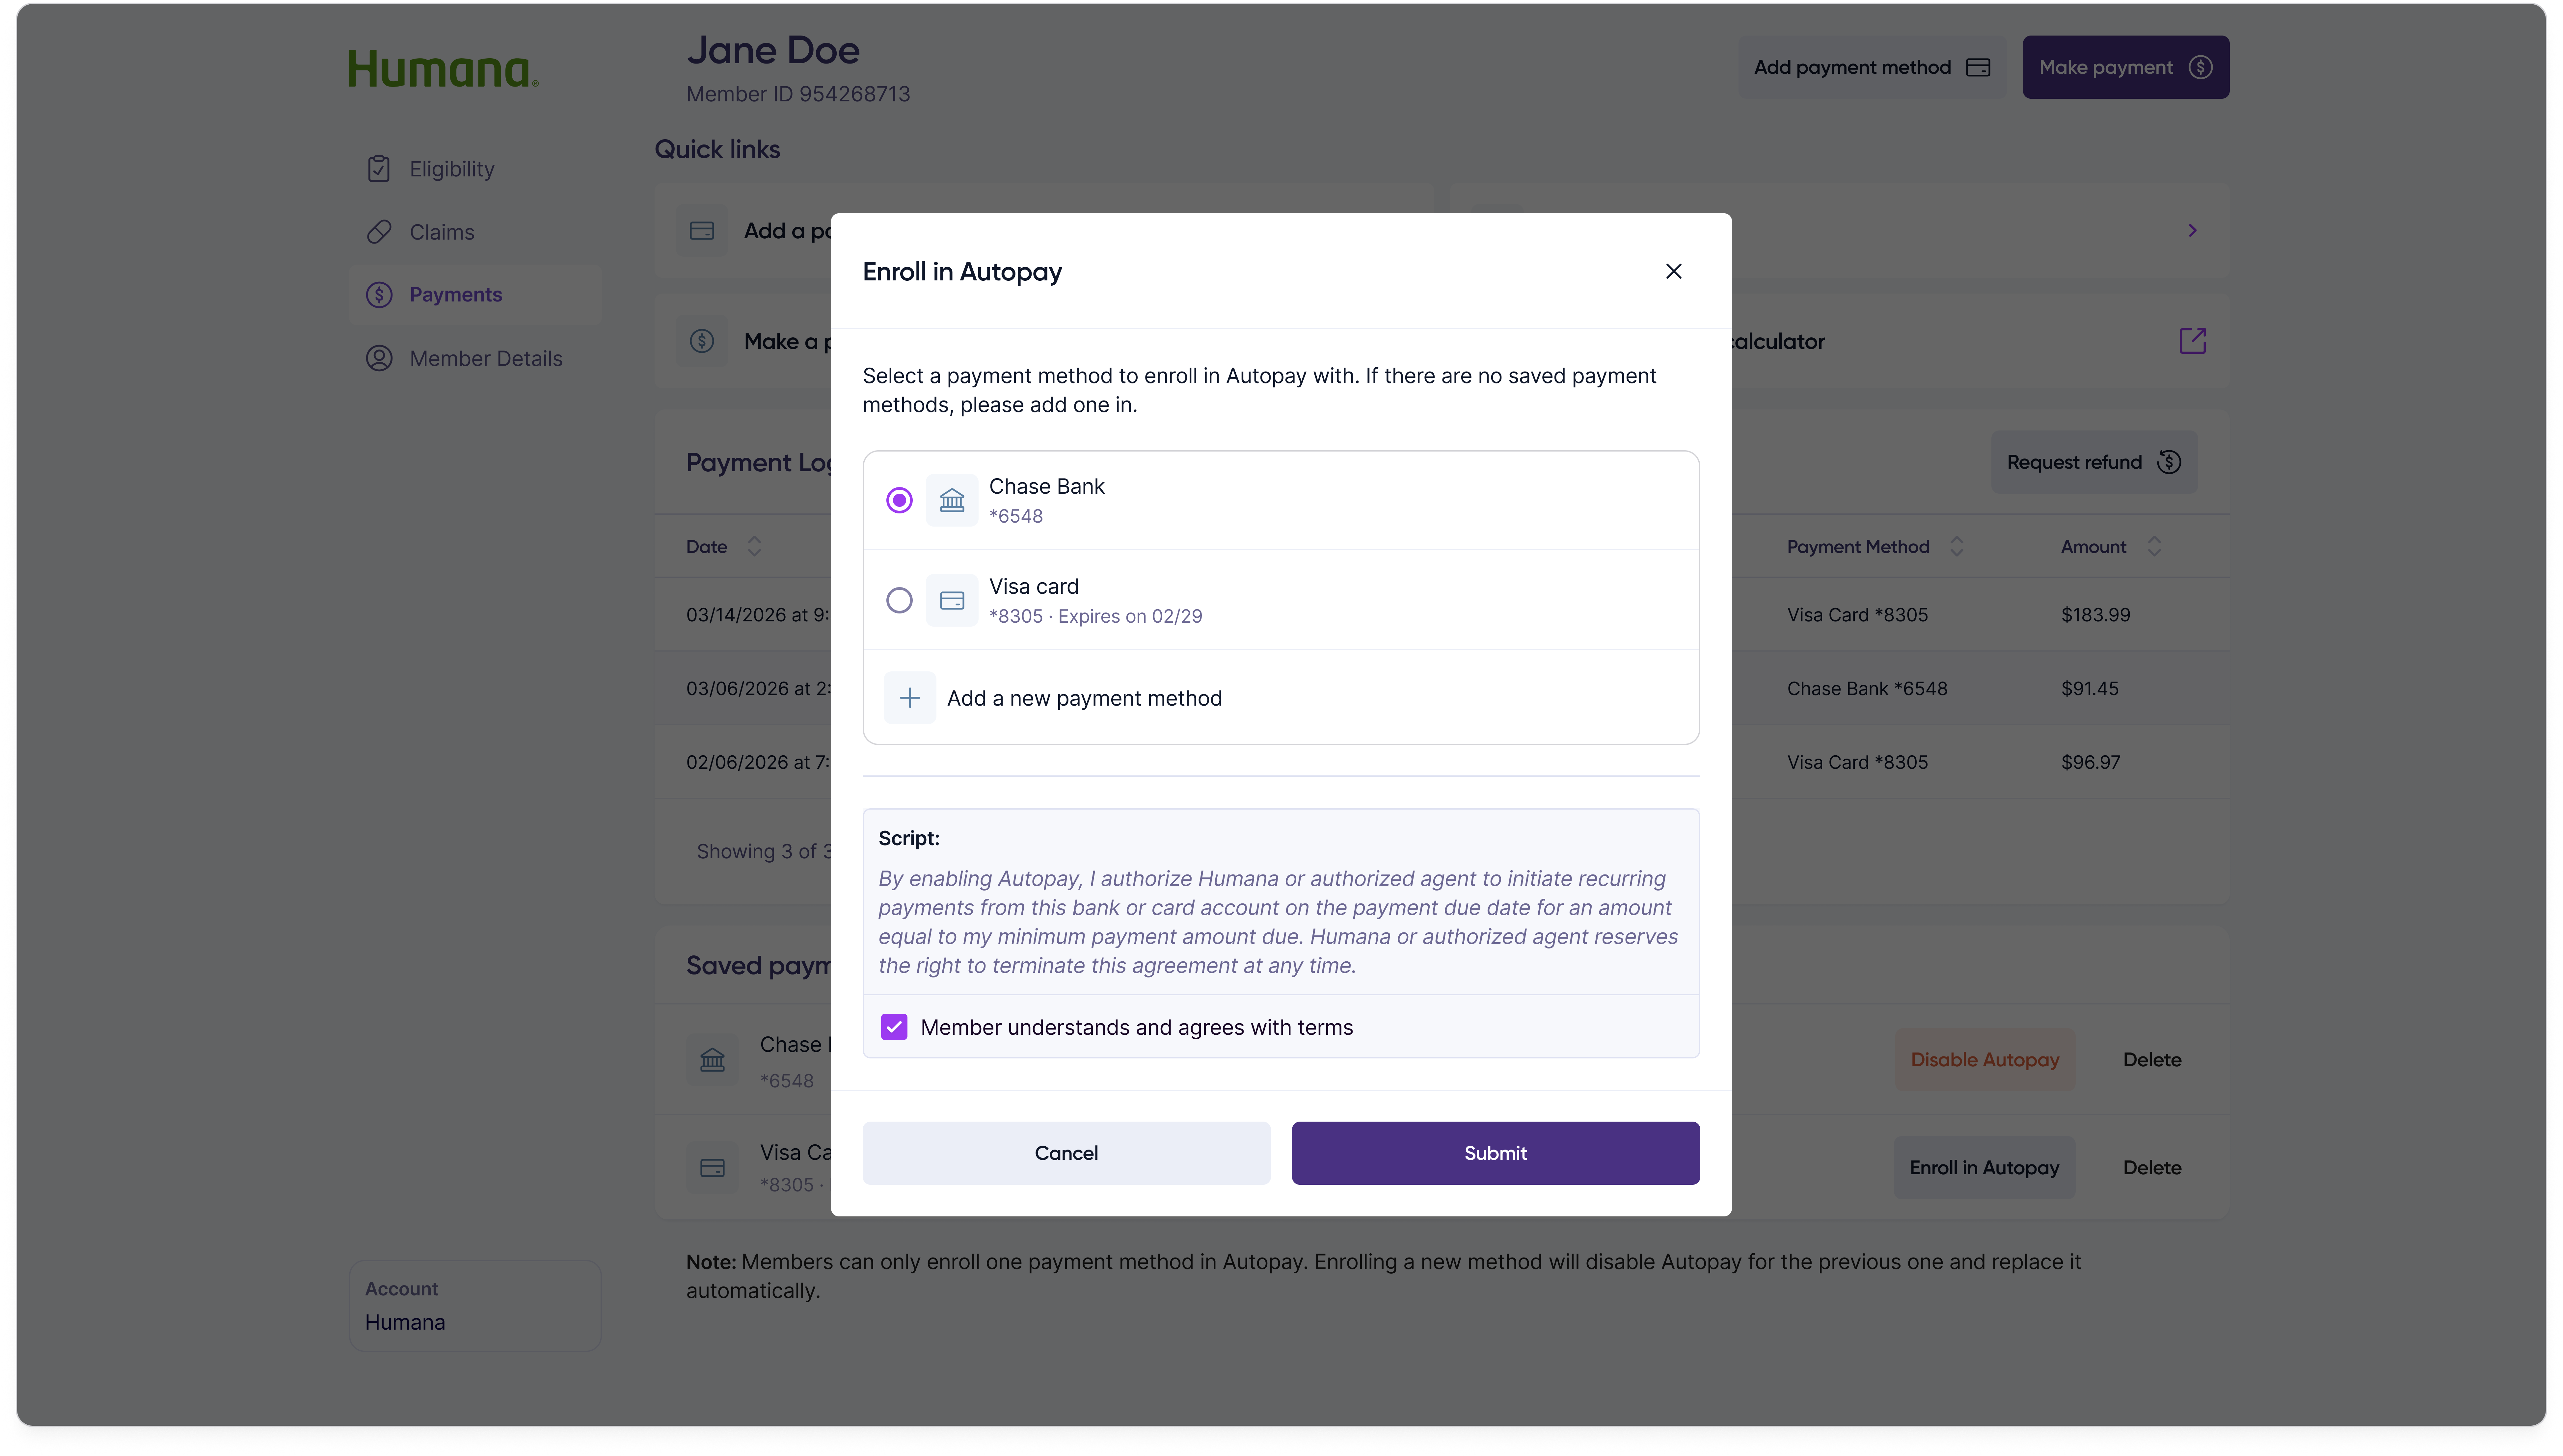The image size is (2563, 1456).
Task: Submit the Autopay enrollment
Action: pyautogui.click(x=1495, y=1152)
